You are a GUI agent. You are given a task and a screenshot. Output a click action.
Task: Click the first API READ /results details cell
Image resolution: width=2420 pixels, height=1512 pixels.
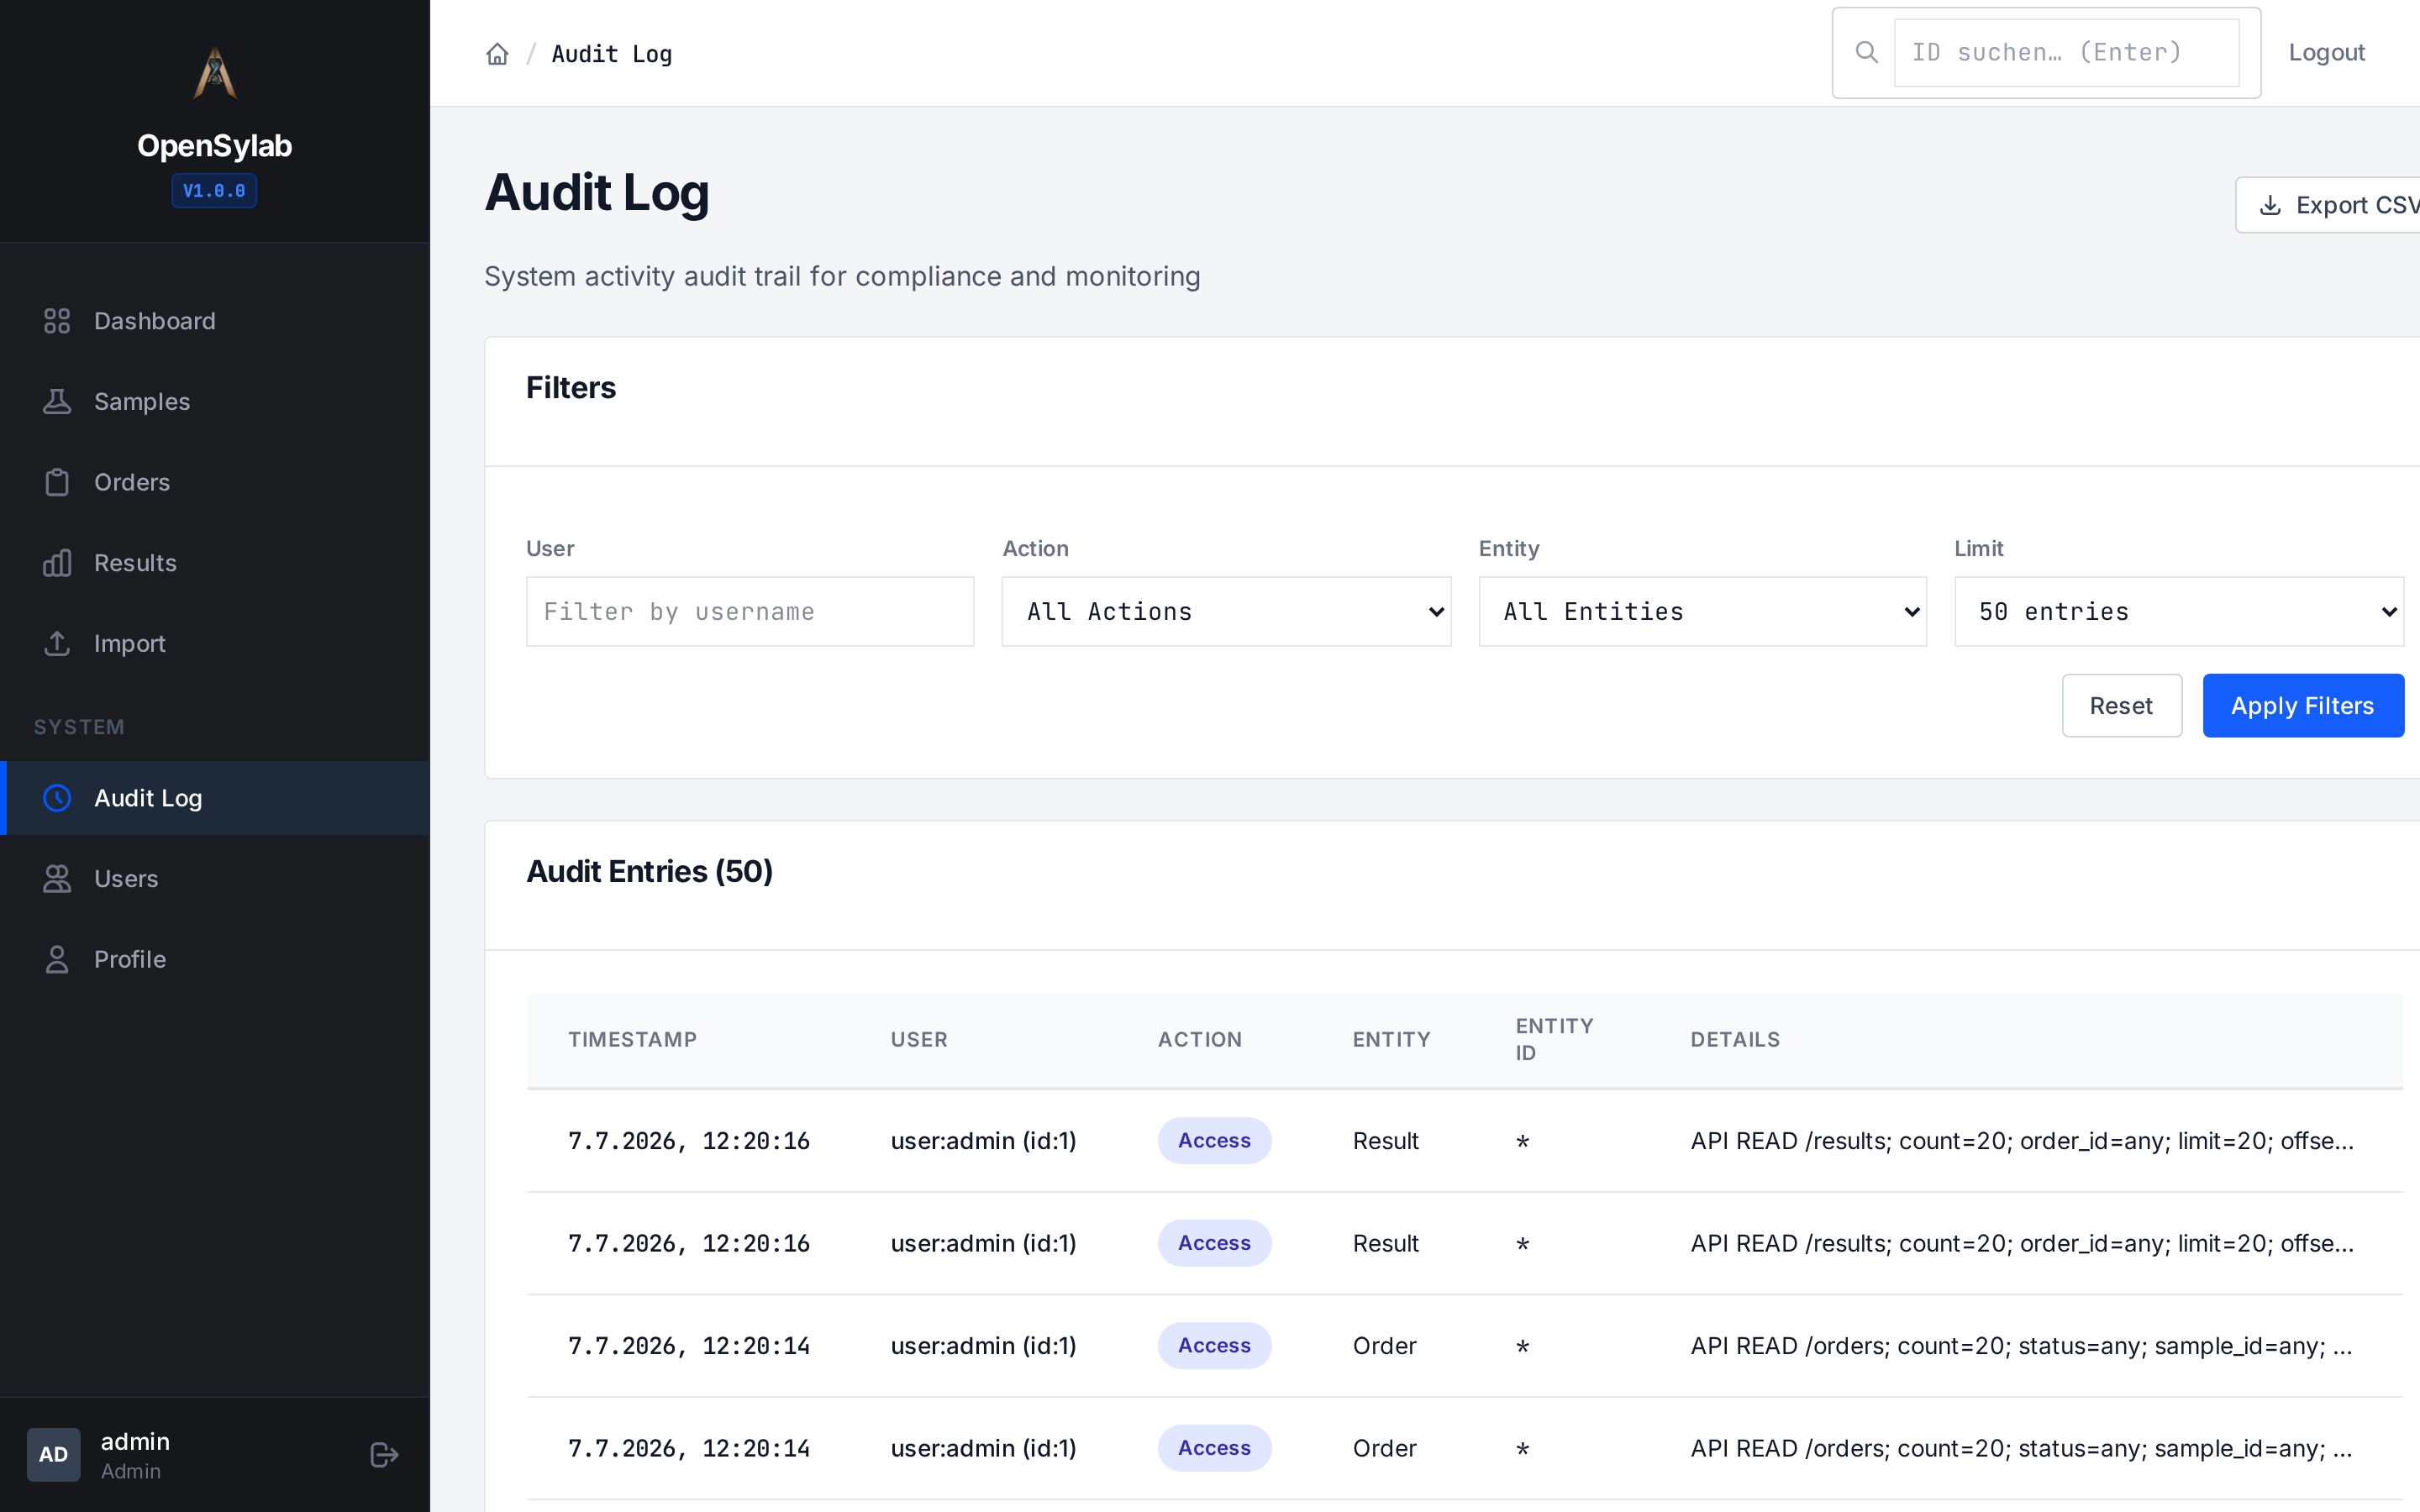2022,1141
